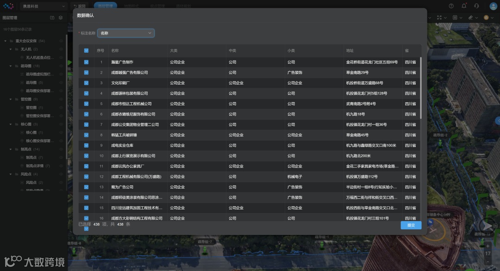500x271 pixels.
Task: Click name cell 蜀为广告公司
Action: click(122, 187)
